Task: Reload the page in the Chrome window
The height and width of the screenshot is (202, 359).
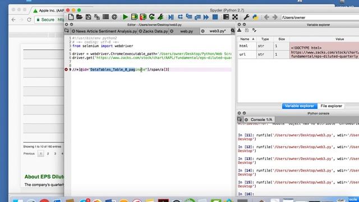Action: (x=29, y=20)
